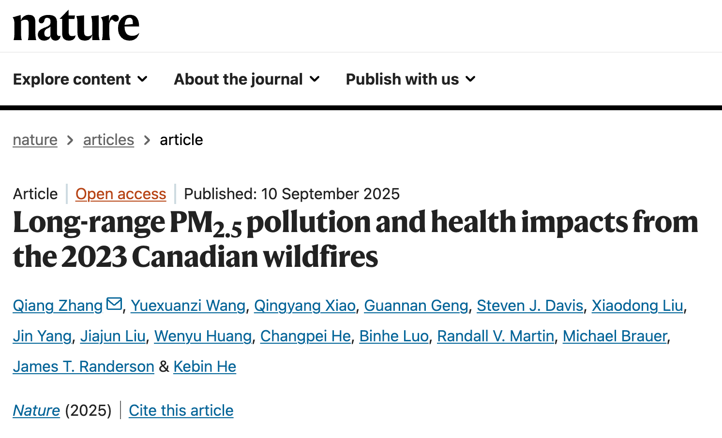
Task: Expand the Publish with us menu
Action: click(x=410, y=79)
